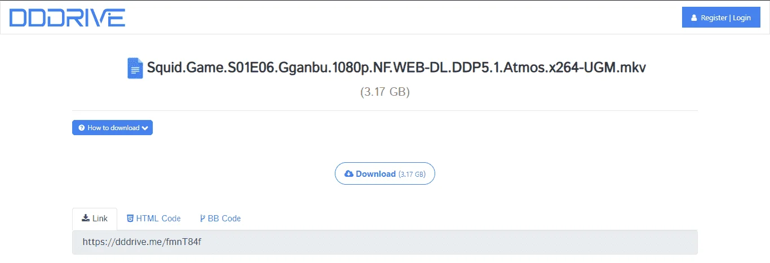Click the DDDRIVE logo

pyautogui.click(x=67, y=17)
